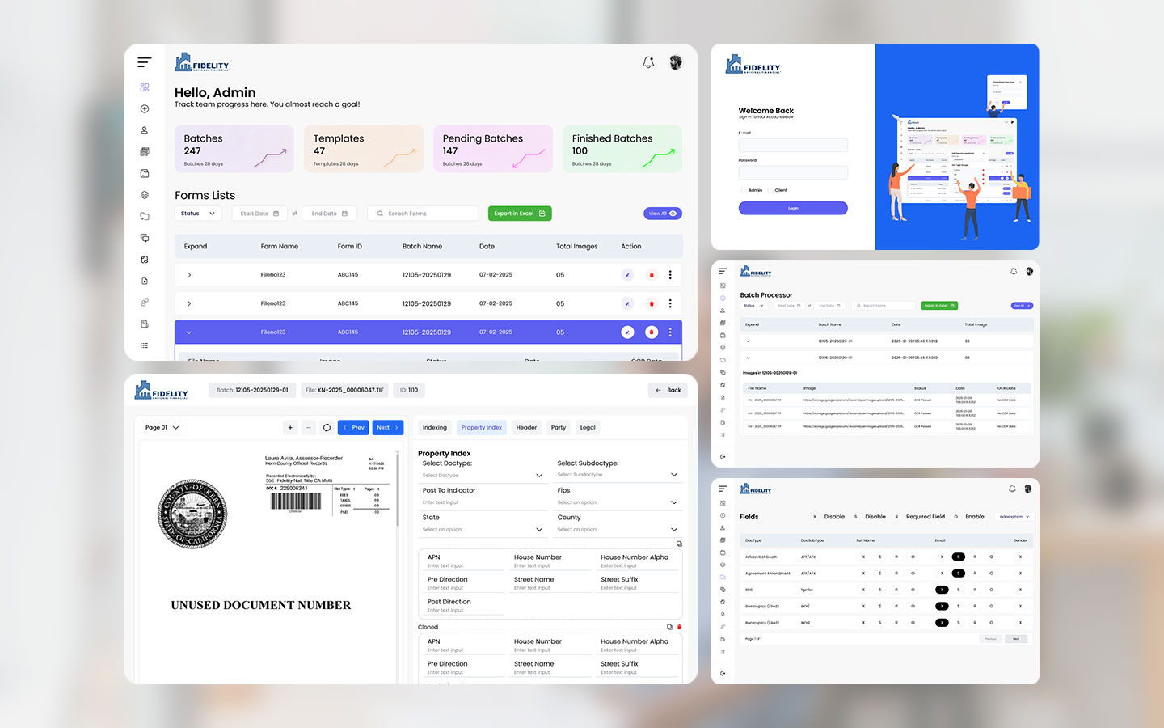This screenshot has height=728, width=1164.
Task: Open the three-dot menu in the second forms row
Action: click(670, 303)
